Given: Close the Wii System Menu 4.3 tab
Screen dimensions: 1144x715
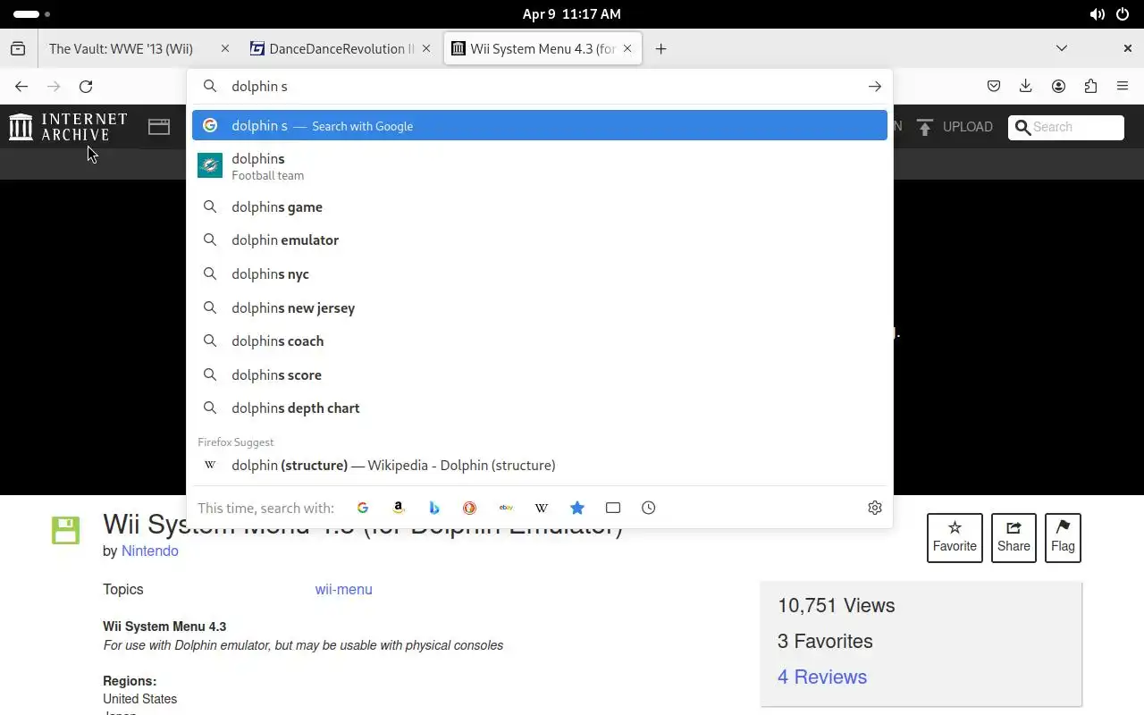Looking at the screenshot, I should [627, 49].
